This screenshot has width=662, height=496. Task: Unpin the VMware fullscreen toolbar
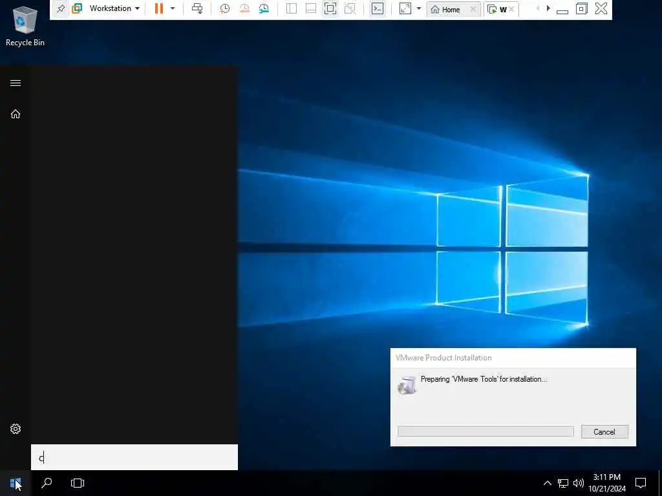(x=61, y=9)
